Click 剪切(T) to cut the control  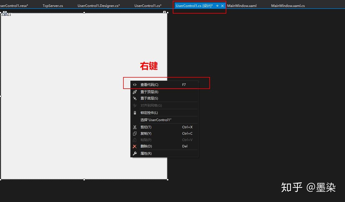(x=146, y=127)
